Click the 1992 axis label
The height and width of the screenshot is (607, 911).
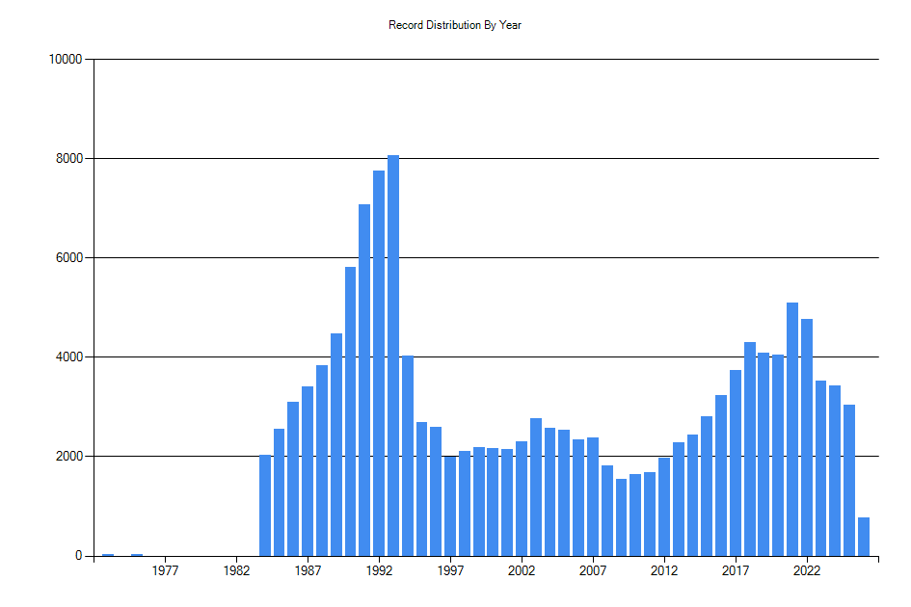378,570
